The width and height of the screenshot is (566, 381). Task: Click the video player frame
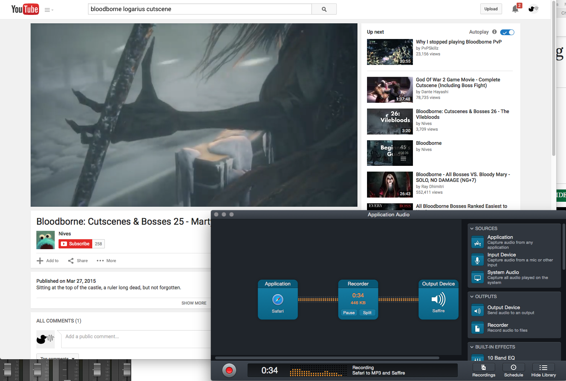(194, 115)
